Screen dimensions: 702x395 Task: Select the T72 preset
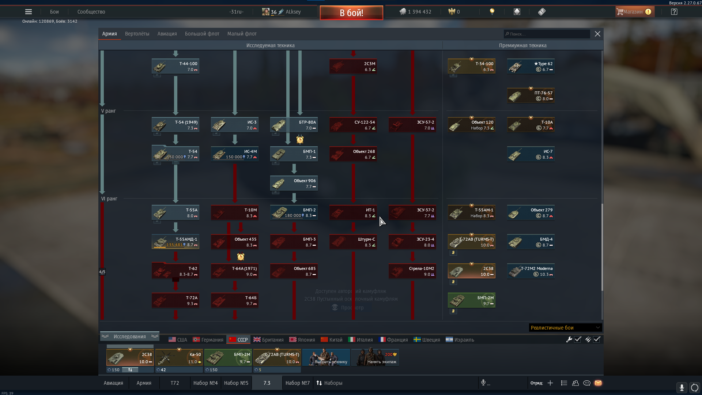175,383
